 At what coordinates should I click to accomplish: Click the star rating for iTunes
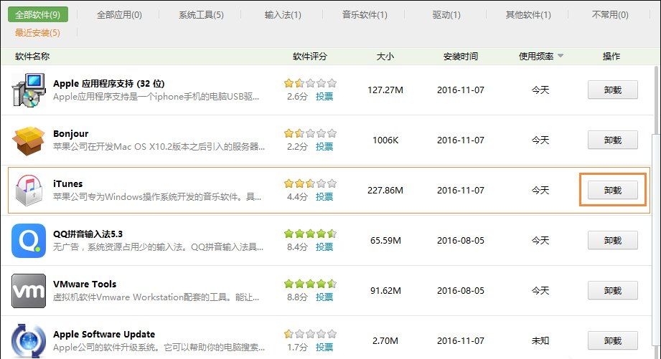[309, 183]
